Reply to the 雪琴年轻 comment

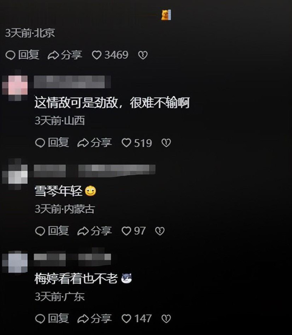[x=52, y=231]
